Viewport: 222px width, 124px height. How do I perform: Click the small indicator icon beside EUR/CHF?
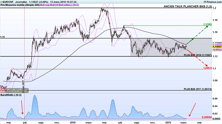pyautogui.click(x=1, y=2)
